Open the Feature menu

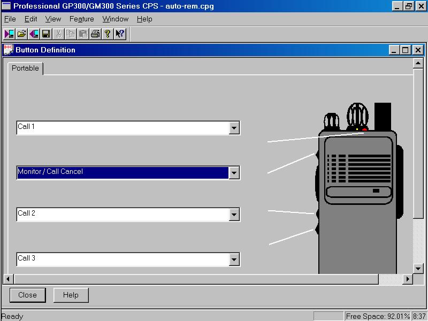click(82, 19)
